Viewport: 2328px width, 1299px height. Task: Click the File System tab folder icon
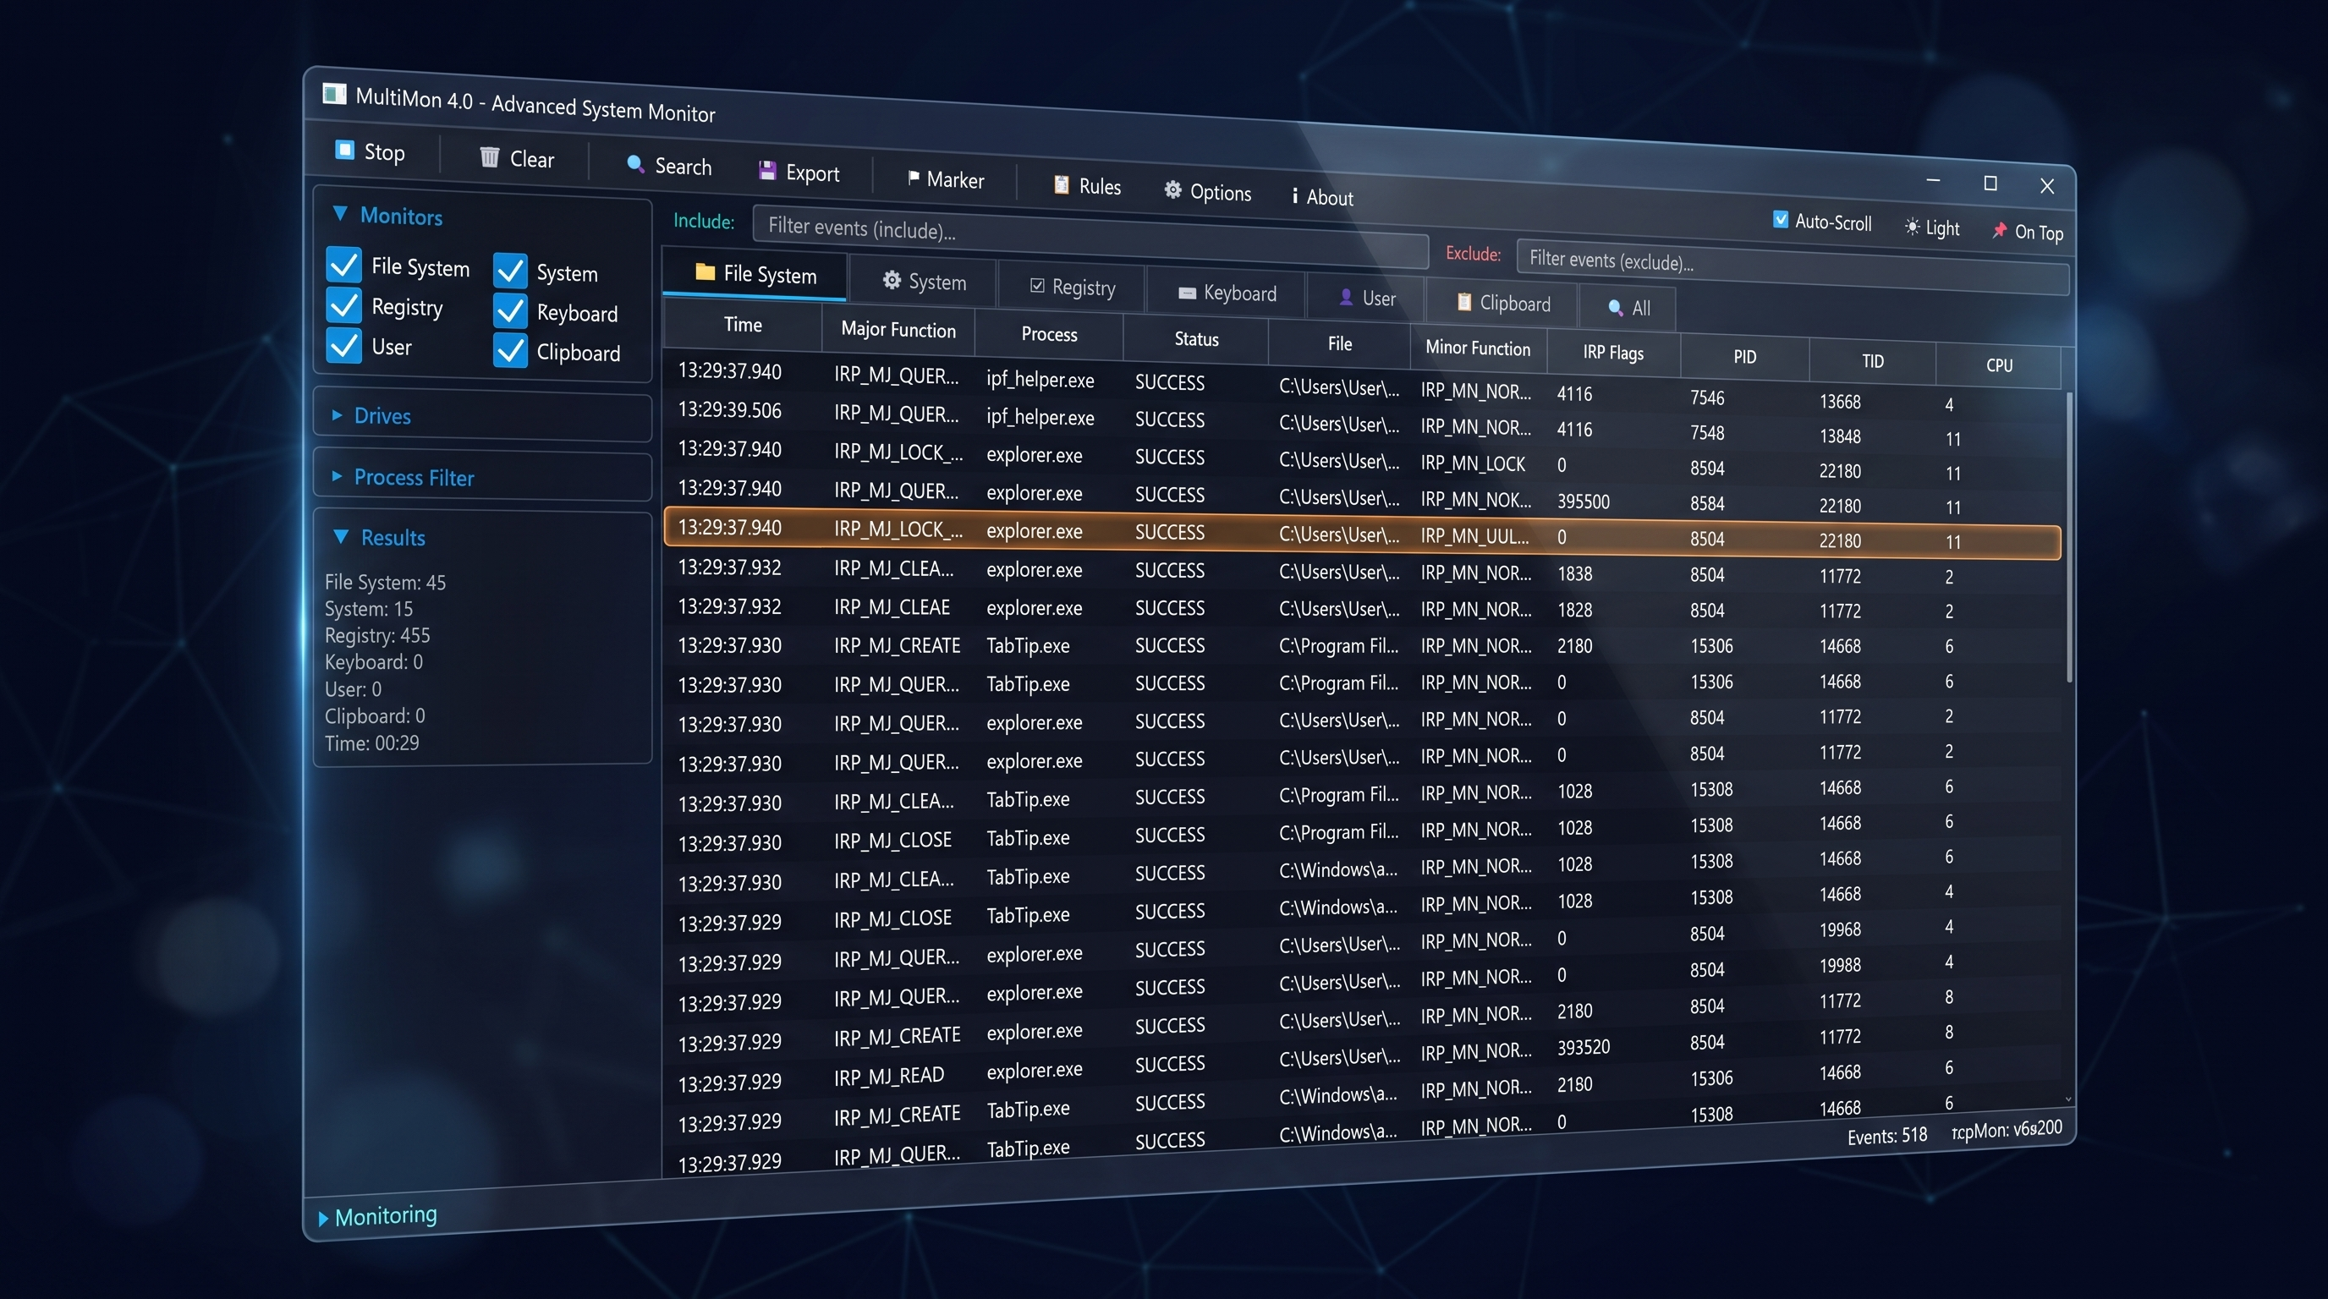[705, 272]
